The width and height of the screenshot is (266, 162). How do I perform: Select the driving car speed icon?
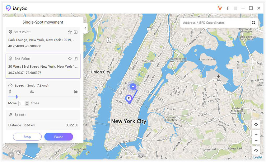pos(76,92)
